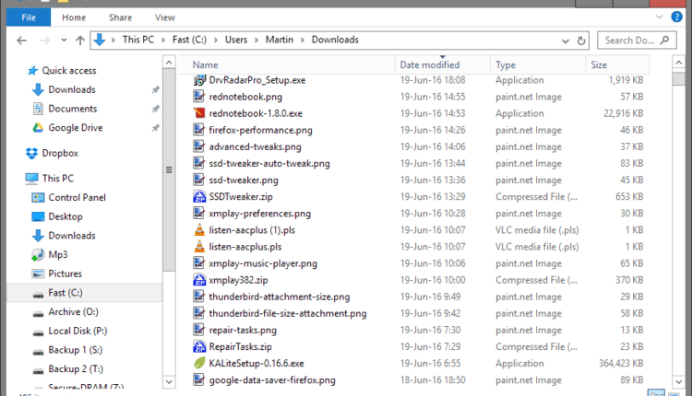Click the xmplay382.zip archive icon
Viewport: 692px width, 396px height.
[x=199, y=280]
